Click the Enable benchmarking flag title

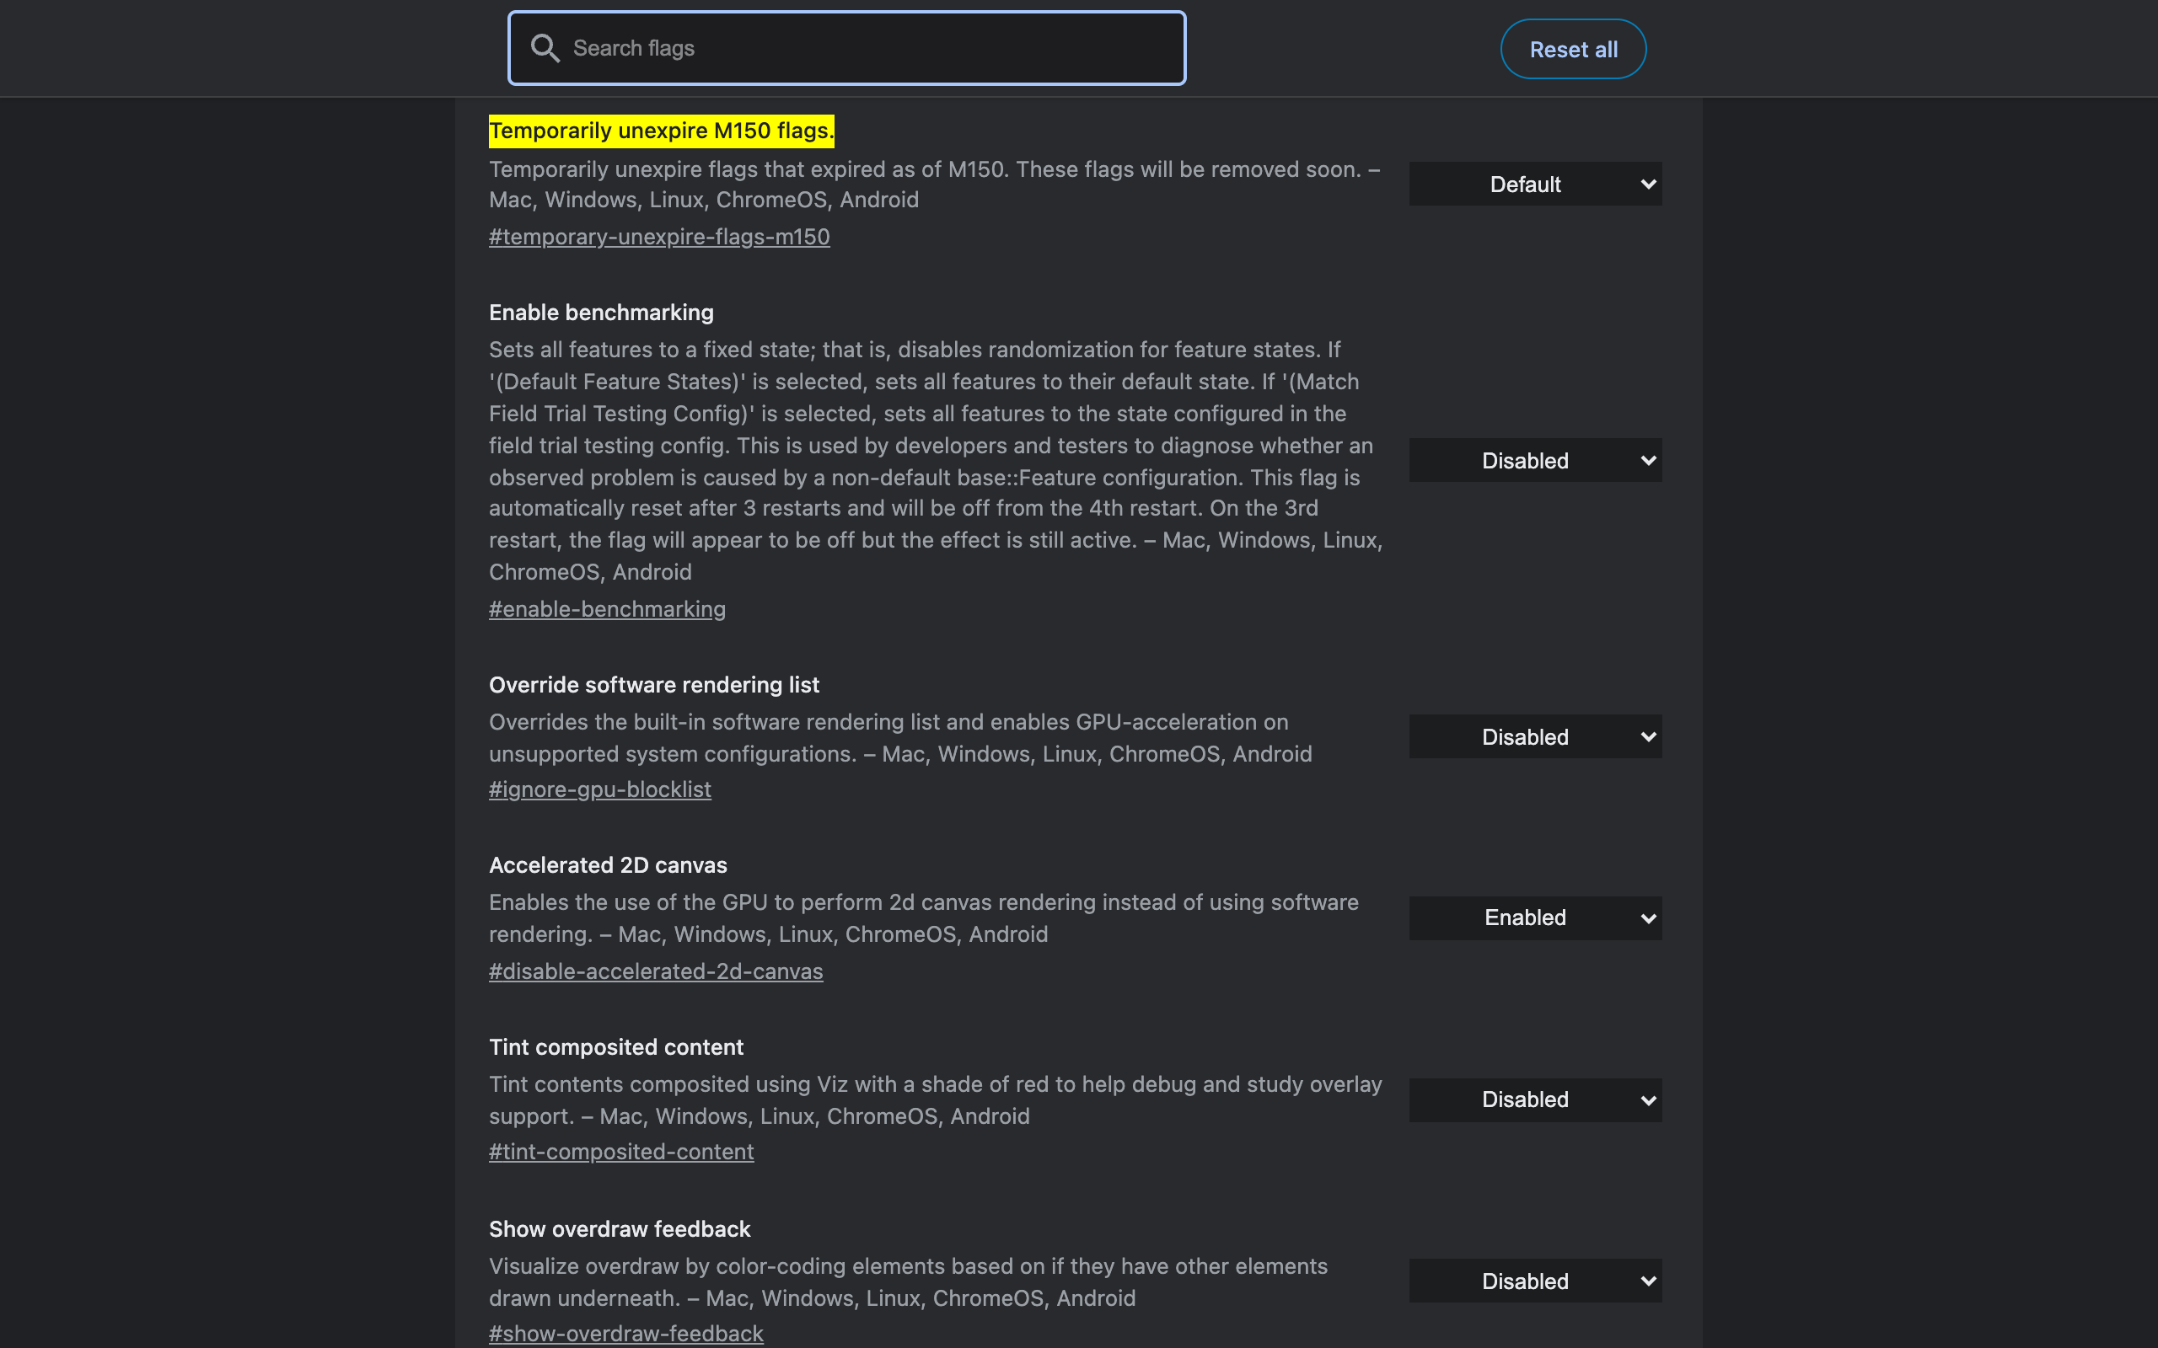[601, 312]
